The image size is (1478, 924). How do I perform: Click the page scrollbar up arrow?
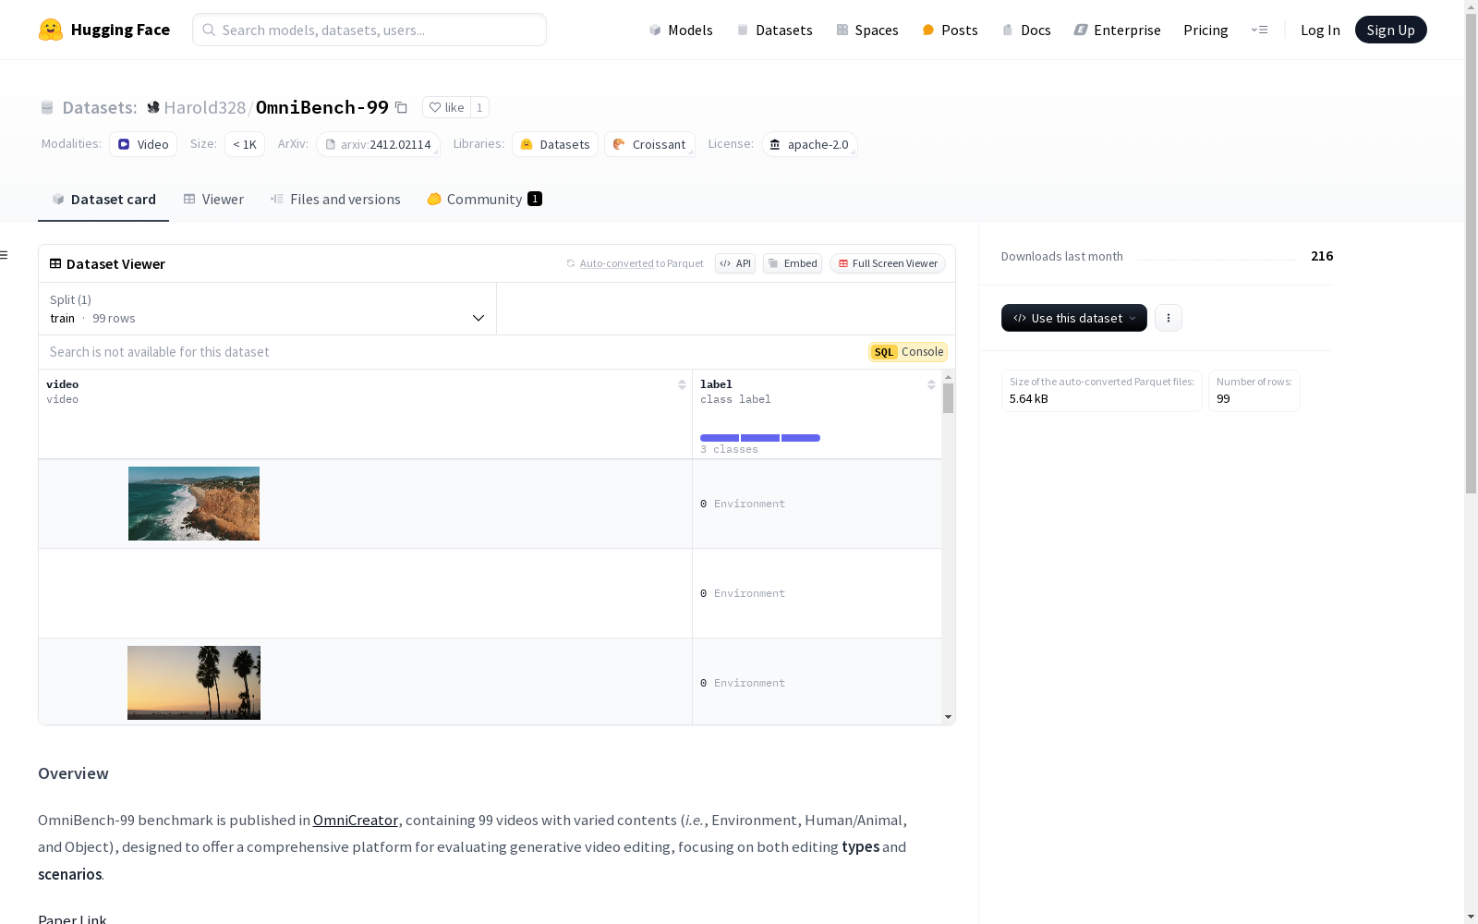pyautogui.click(x=1471, y=7)
